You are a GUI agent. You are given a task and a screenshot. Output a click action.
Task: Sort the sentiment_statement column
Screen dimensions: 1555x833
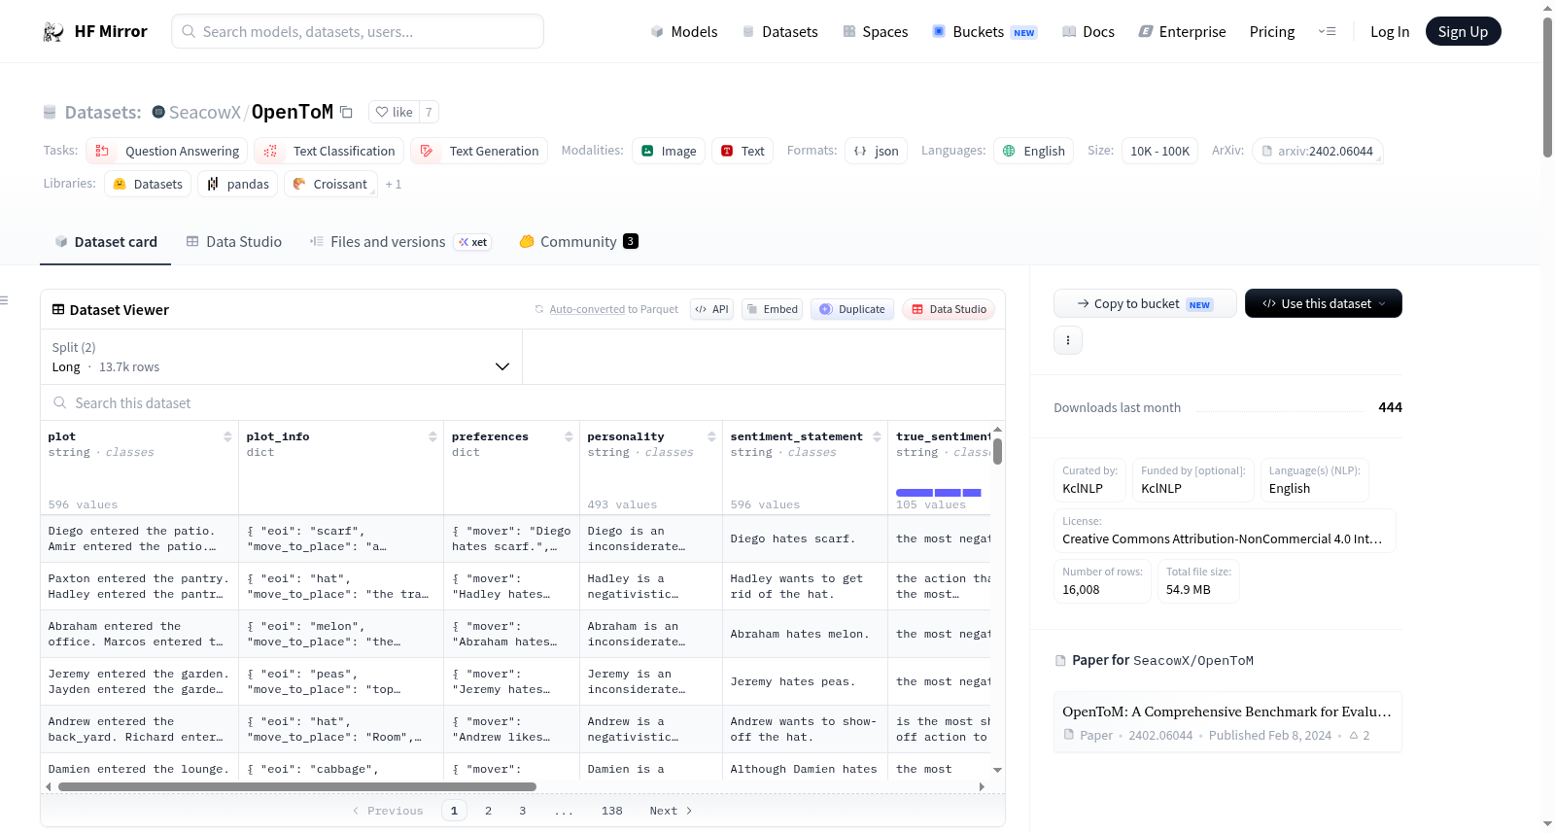pos(877,436)
